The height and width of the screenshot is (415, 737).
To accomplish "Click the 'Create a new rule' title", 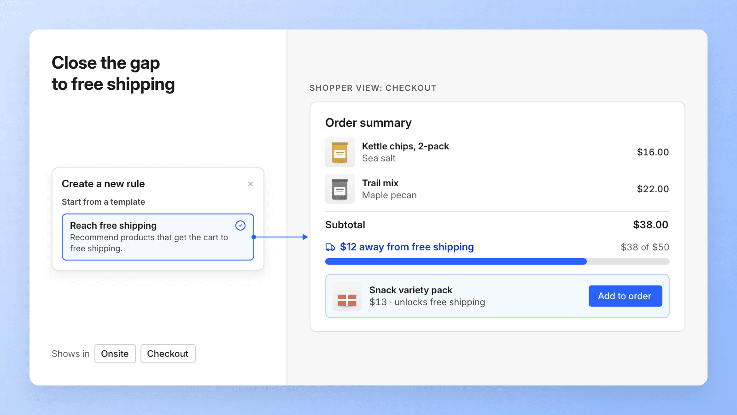I will click(x=103, y=184).
